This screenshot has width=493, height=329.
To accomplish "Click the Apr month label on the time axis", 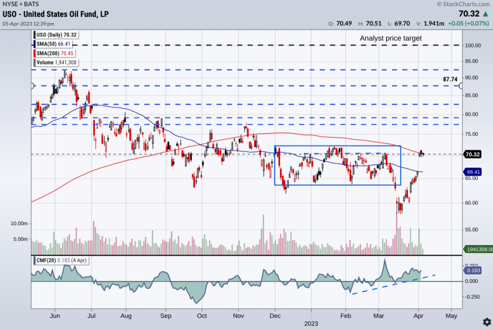I will coord(418,316).
